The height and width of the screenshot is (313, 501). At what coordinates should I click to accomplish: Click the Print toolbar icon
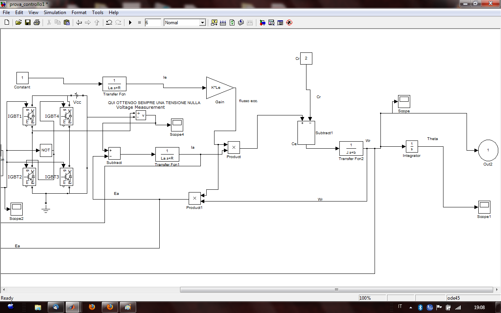(x=37, y=23)
